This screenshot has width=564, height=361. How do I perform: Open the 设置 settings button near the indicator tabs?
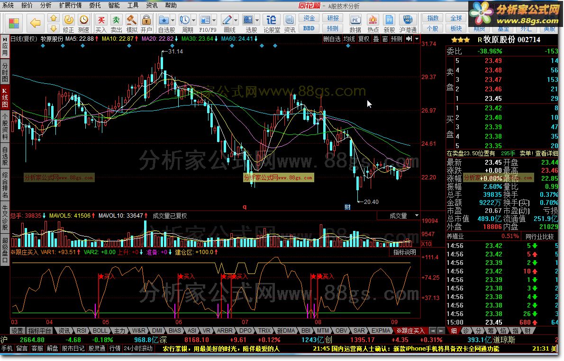(x=17, y=330)
